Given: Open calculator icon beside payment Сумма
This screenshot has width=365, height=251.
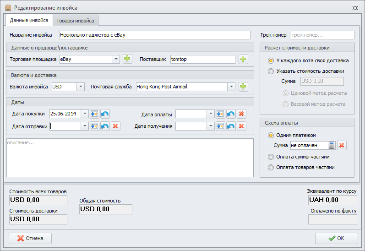Looking at the screenshot, I should pyautogui.click(x=332, y=145).
